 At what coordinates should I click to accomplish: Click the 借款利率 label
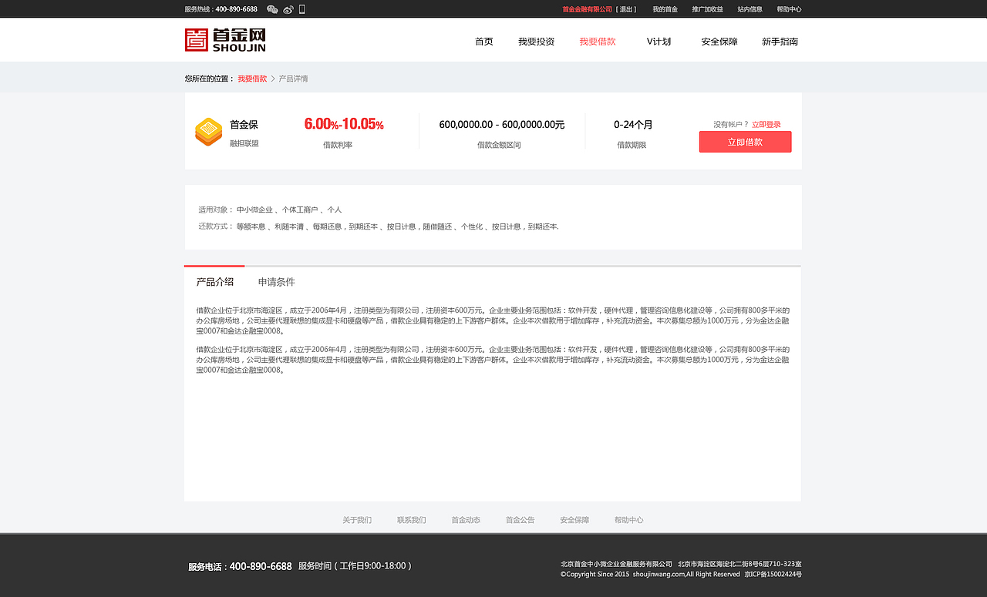pos(338,145)
